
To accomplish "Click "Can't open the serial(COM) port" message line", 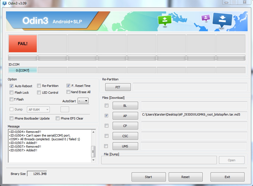I will point(40,135).
